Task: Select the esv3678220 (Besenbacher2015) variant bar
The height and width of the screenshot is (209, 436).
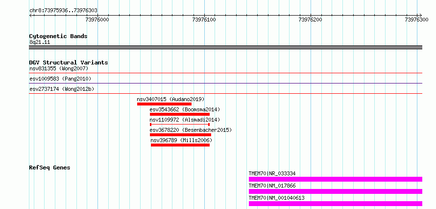Action: (180, 135)
